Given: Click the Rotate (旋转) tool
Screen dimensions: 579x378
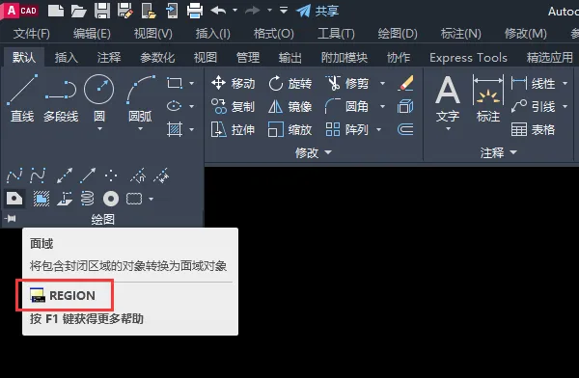Looking at the screenshot, I should tap(290, 83).
